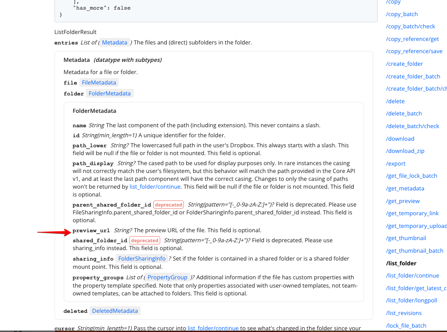The width and height of the screenshot is (447, 332).
Task: Open /lock_file_batch endpoint docs
Action: 406,325
